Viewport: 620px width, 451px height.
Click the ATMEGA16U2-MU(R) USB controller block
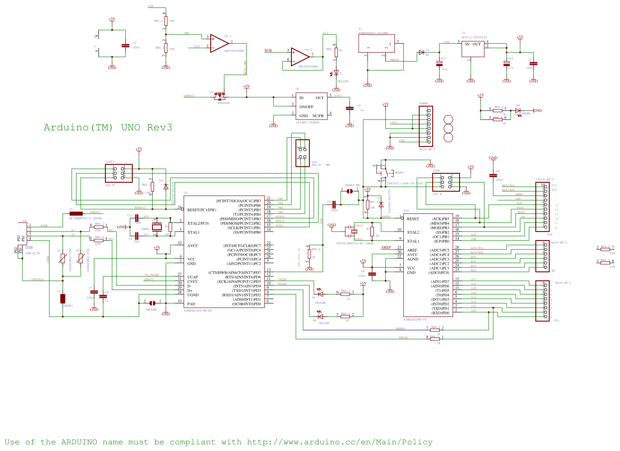[x=224, y=251]
